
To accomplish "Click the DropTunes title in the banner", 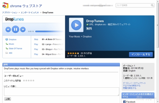I will [95, 21].
